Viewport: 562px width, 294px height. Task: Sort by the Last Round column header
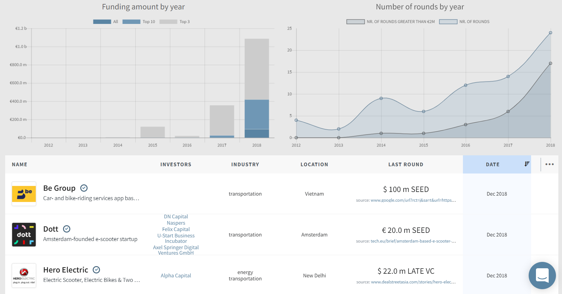point(406,164)
